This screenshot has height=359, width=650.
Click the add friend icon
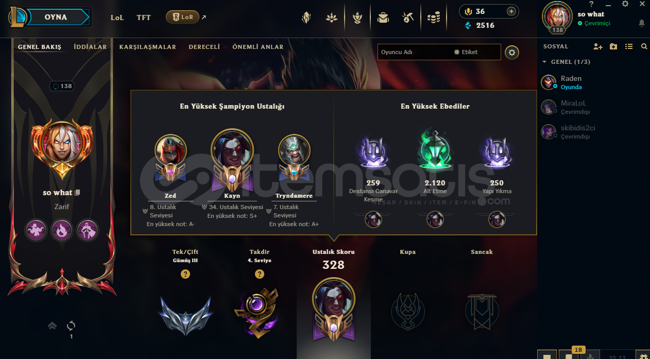597,46
